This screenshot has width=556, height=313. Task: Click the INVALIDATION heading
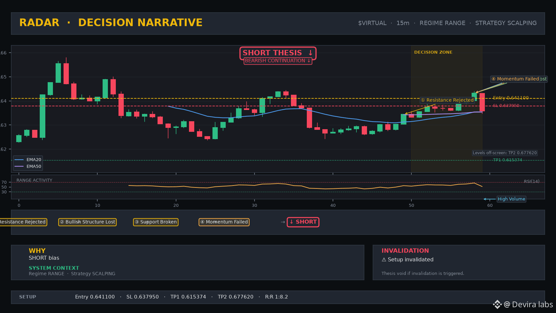click(405, 251)
